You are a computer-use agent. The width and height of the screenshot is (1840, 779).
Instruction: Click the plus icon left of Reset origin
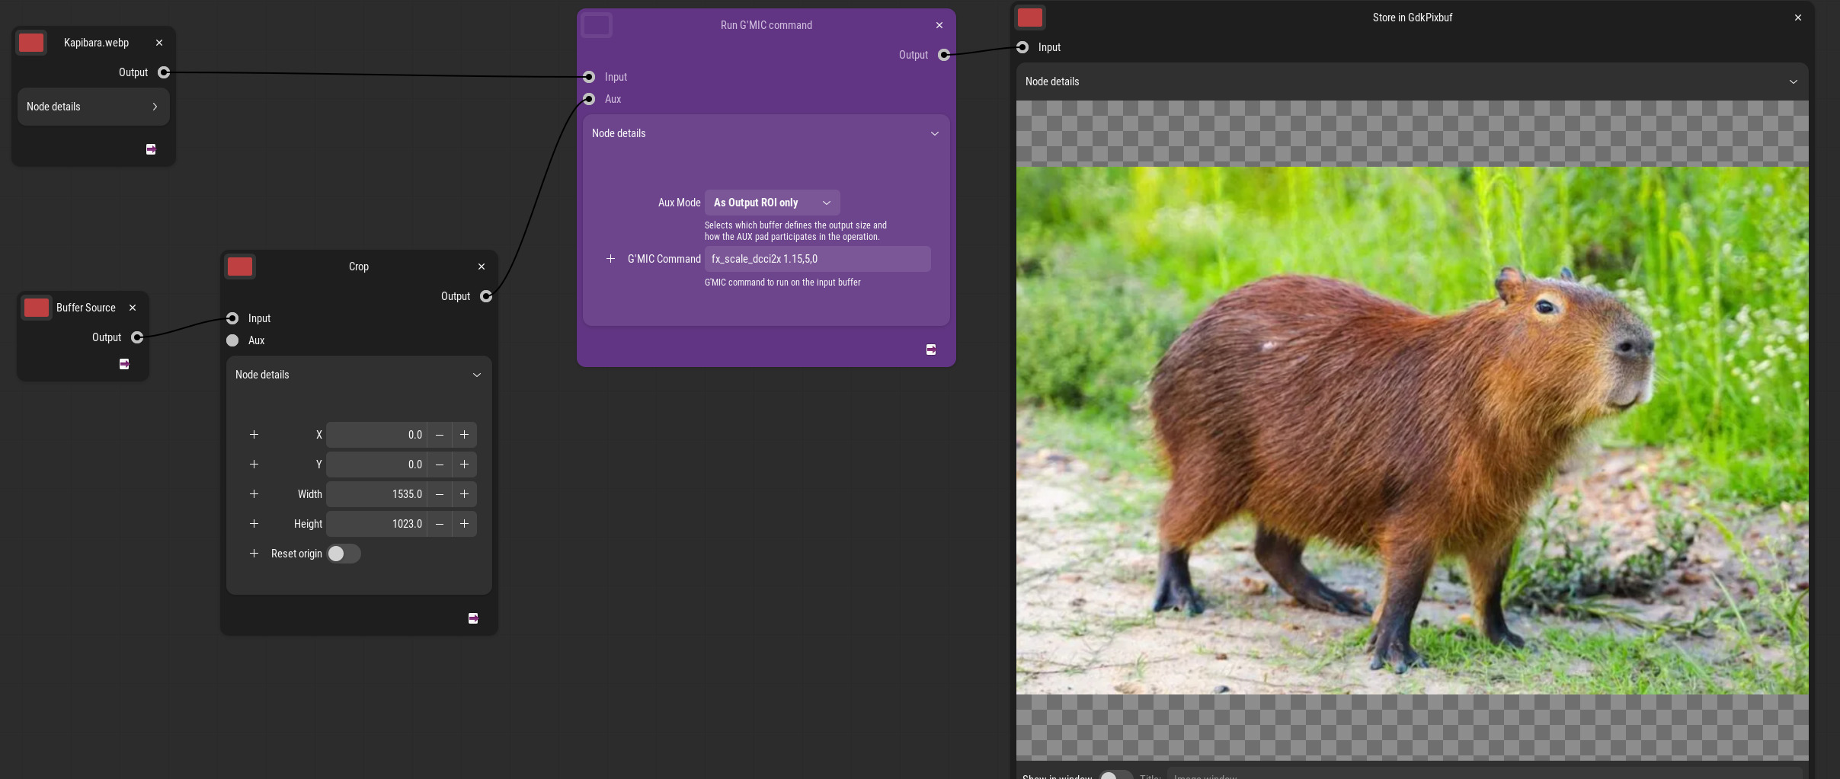[254, 554]
